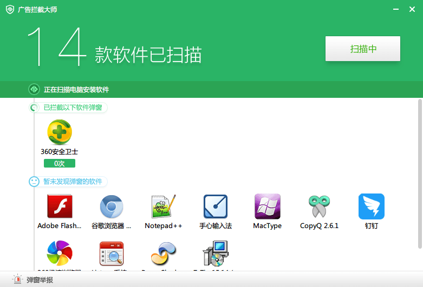Click the 已拦截以下软件弹窗 section header
The width and height of the screenshot is (423, 287).
click(73, 108)
